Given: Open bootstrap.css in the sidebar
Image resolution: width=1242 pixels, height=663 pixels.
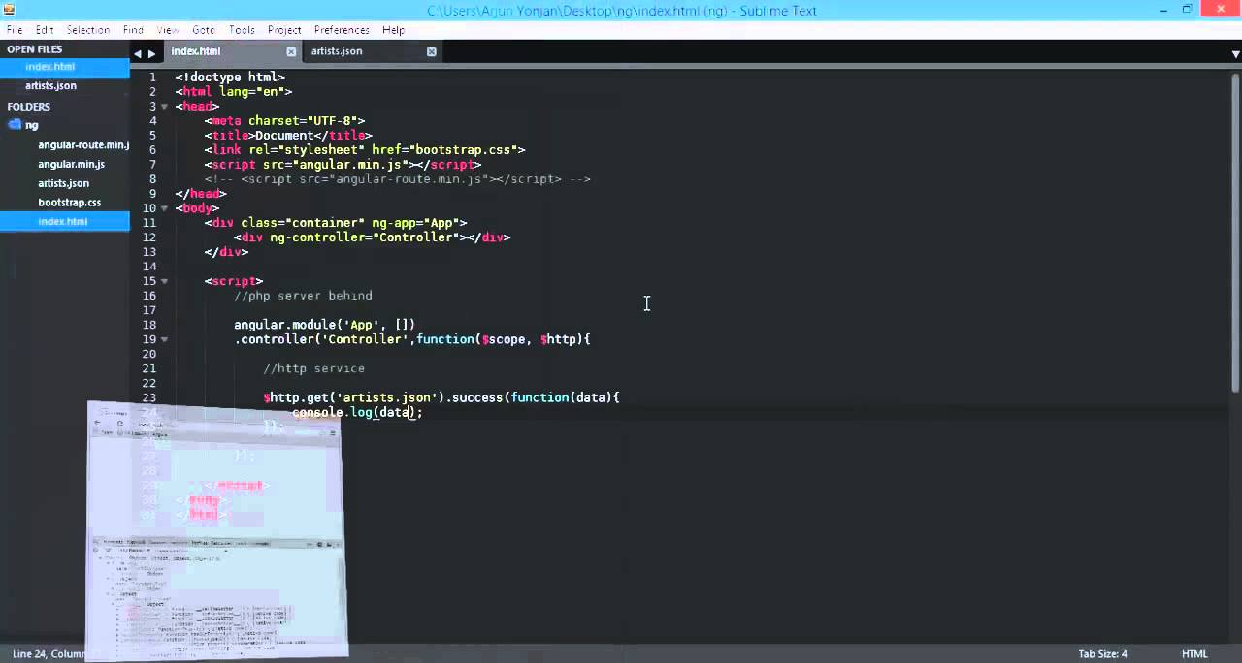Looking at the screenshot, I should [x=69, y=203].
